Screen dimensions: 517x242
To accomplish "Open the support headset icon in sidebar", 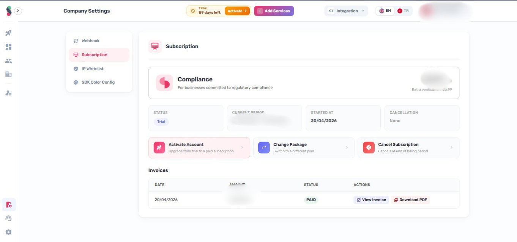I will point(8,219).
